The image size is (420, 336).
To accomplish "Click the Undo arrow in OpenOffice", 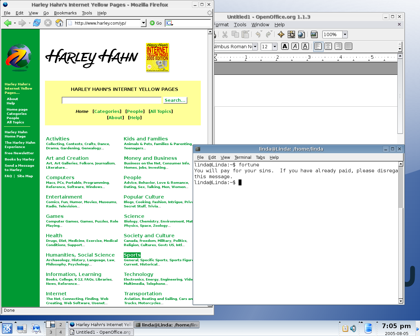I will [x=259, y=34].
